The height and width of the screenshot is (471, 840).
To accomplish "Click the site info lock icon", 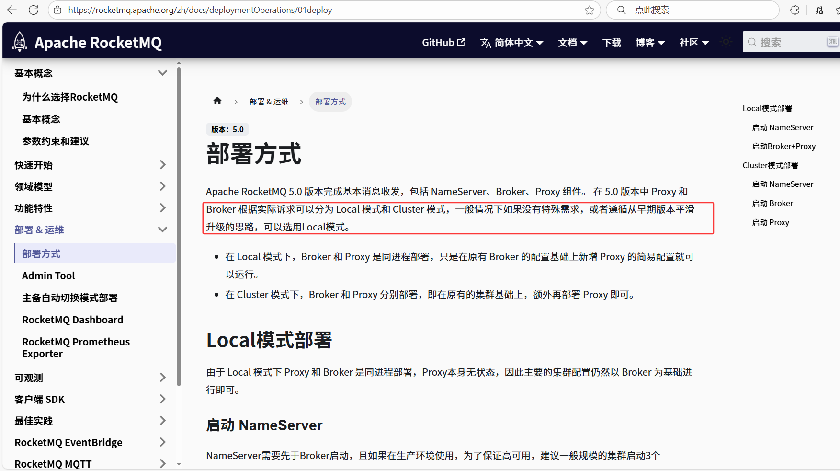I will tap(57, 10).
